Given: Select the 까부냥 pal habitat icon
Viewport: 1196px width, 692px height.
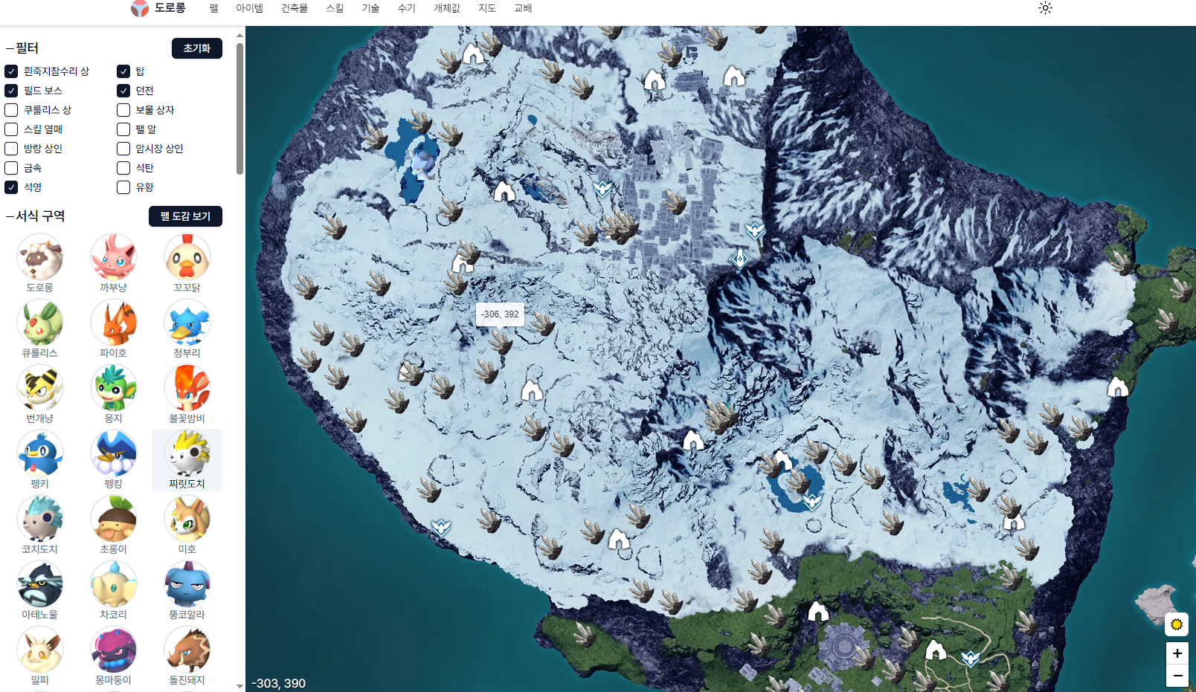Looking at the screenshot, I should [114, 257].
